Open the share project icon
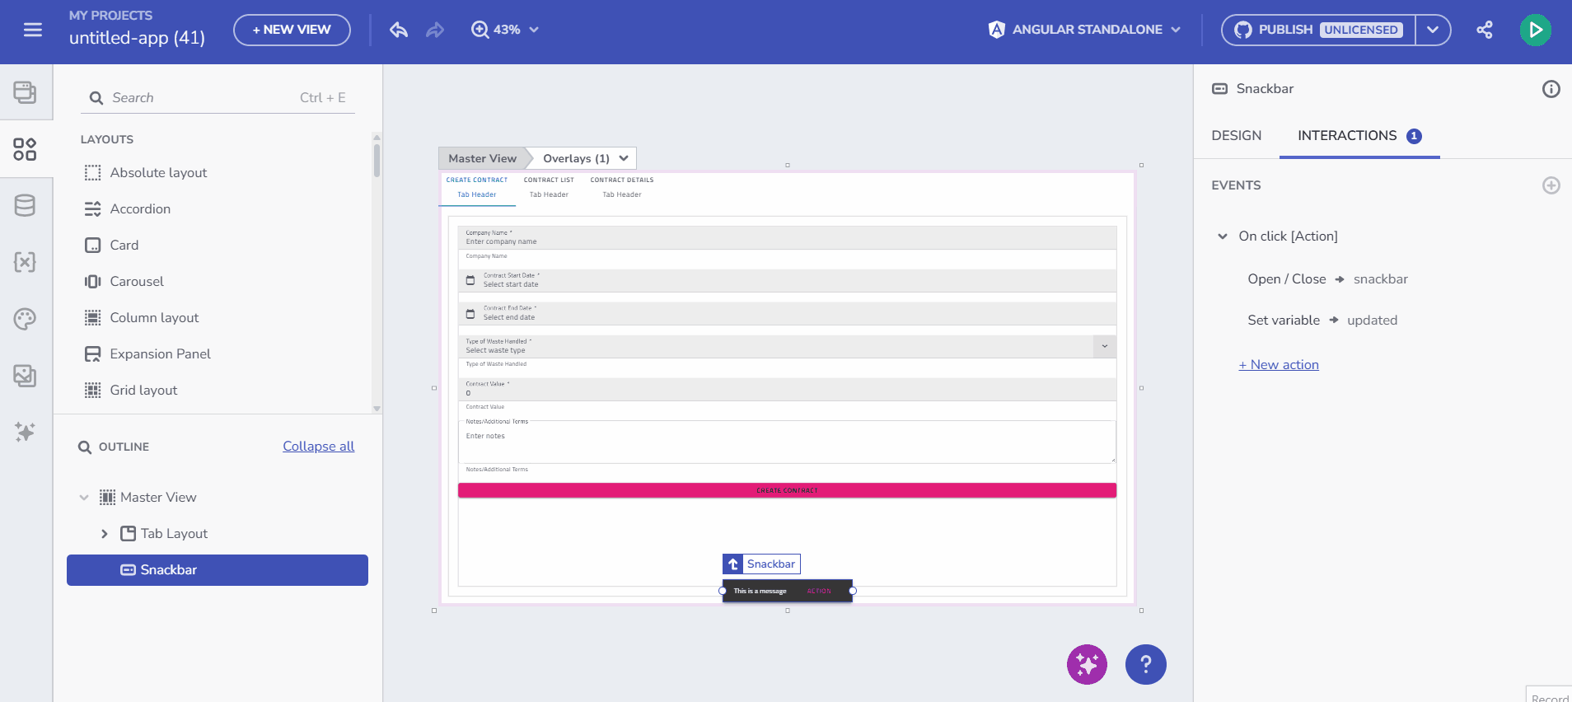The width and height of the screenshot is (1572, 702). coord(1484,30)
